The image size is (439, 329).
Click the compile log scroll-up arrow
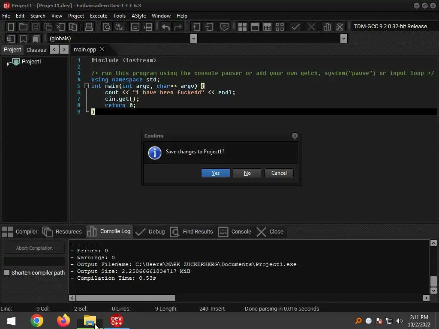pos(433,243)
